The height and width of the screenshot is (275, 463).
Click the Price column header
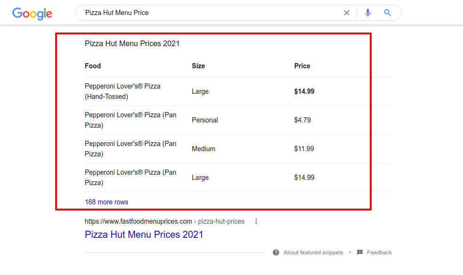(x=302, y=66)
